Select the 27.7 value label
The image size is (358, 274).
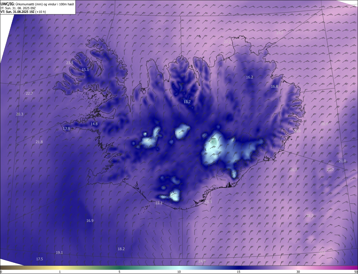[322, 253]
